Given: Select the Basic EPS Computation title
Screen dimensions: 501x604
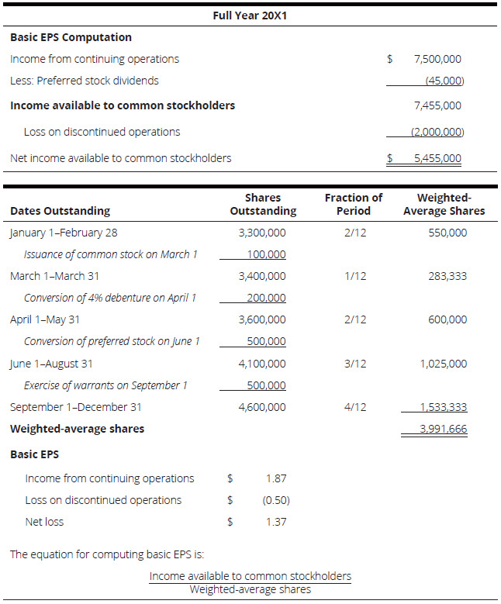Looking at the screenshot, I should 71,37.
